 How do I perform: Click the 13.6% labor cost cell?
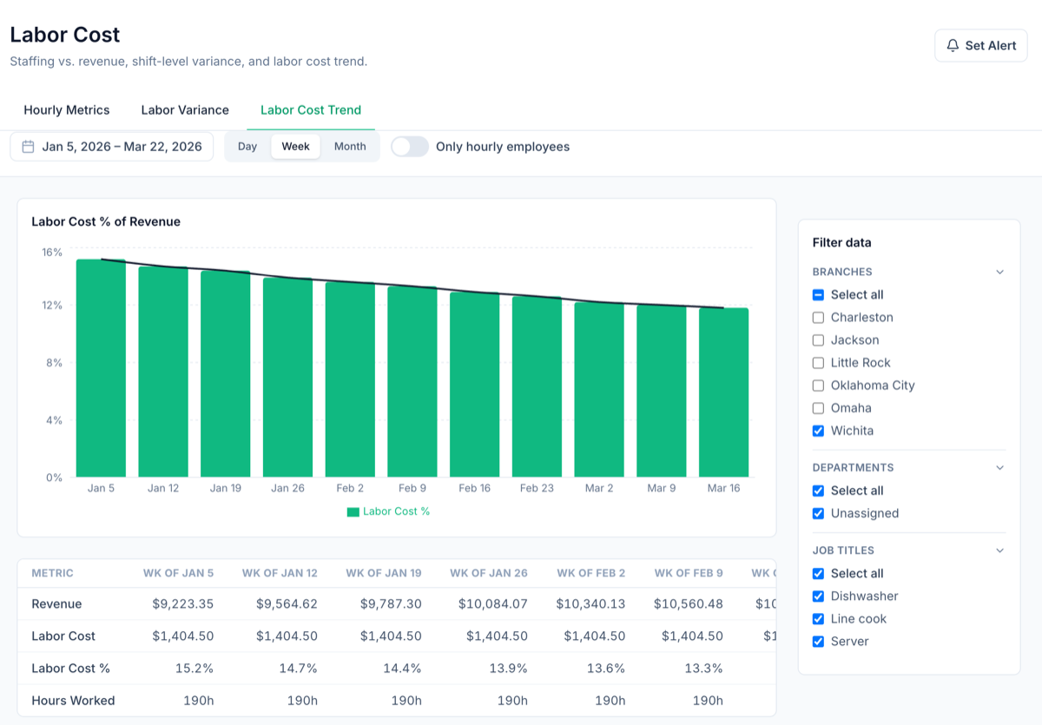pyautogui.click(x=606, y=668)
